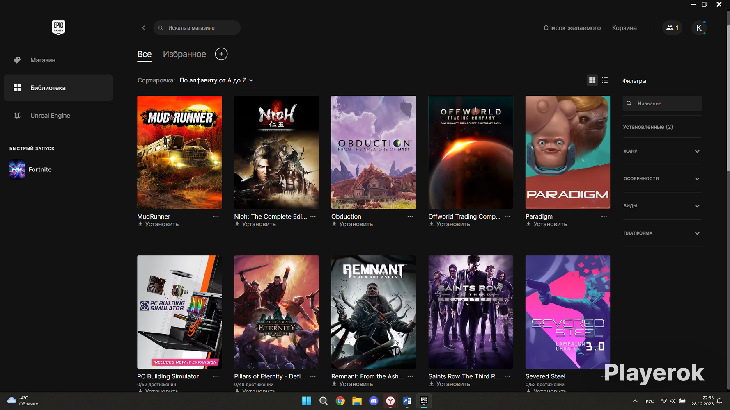The width and height of the screenshot is (730, 410).
Task: Open File Explorer from taskbar
Action: (x=357, y=401)
